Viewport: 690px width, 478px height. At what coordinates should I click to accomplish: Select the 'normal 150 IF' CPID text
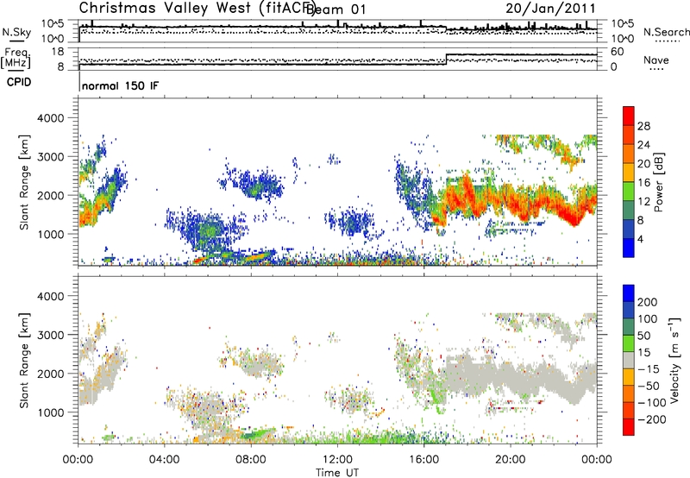click(121, 85)
